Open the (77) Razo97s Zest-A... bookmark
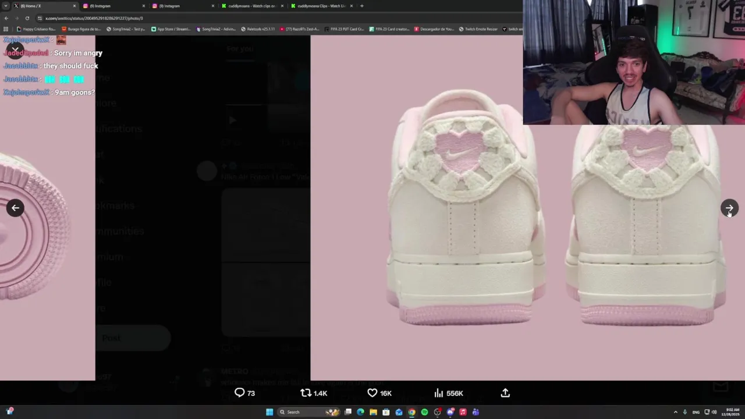745x419 pixels. (x=300, y=29)
